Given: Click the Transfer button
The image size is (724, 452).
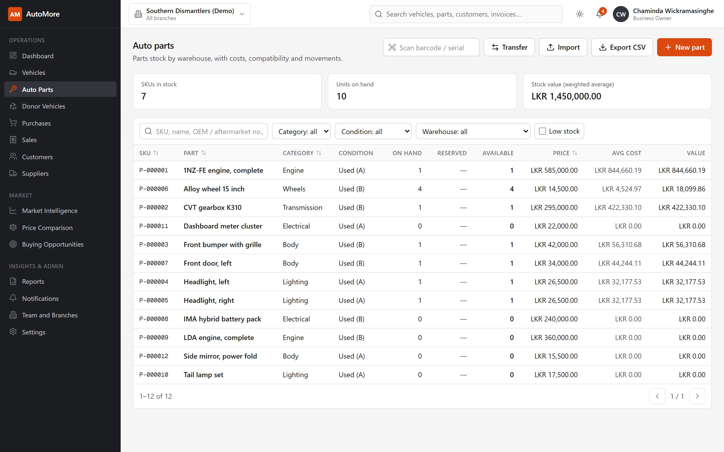Looking at the screenshot, I should click(x=509, y=47).
